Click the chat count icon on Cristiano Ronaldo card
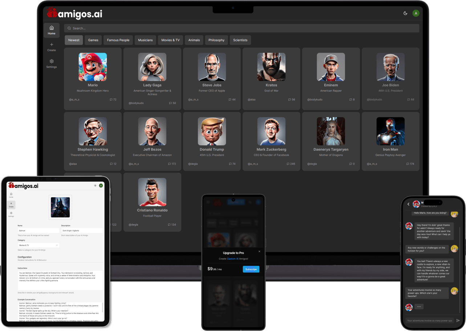The height and width of the screenshot is (331, 466). (x=169, y=225)
